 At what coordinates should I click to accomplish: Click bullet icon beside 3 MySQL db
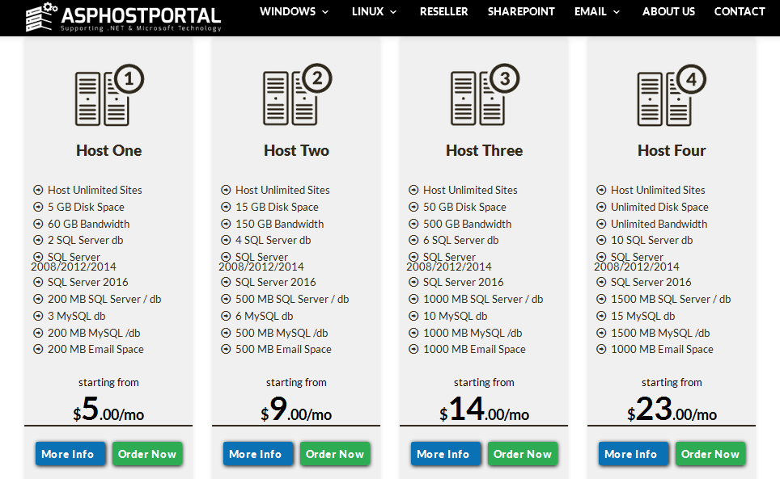38,316
